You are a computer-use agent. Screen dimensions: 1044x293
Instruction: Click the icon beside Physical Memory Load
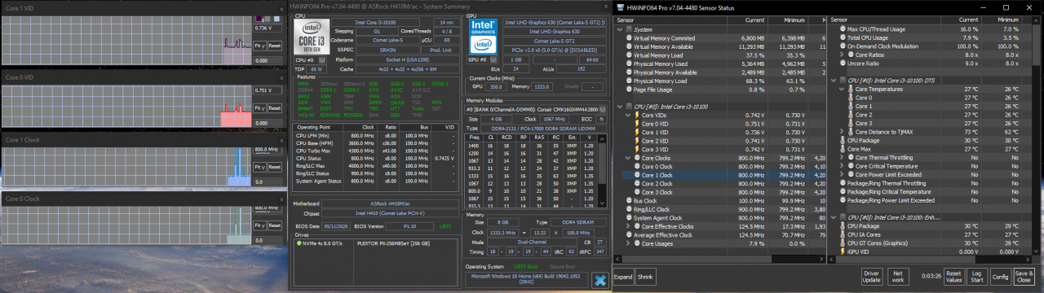(628, 81)
